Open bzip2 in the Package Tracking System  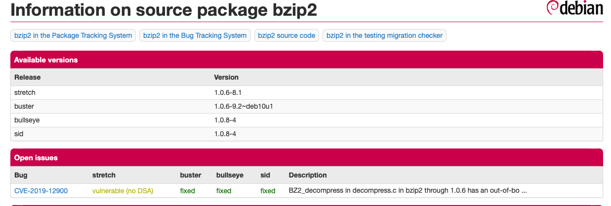pos(73,35)
